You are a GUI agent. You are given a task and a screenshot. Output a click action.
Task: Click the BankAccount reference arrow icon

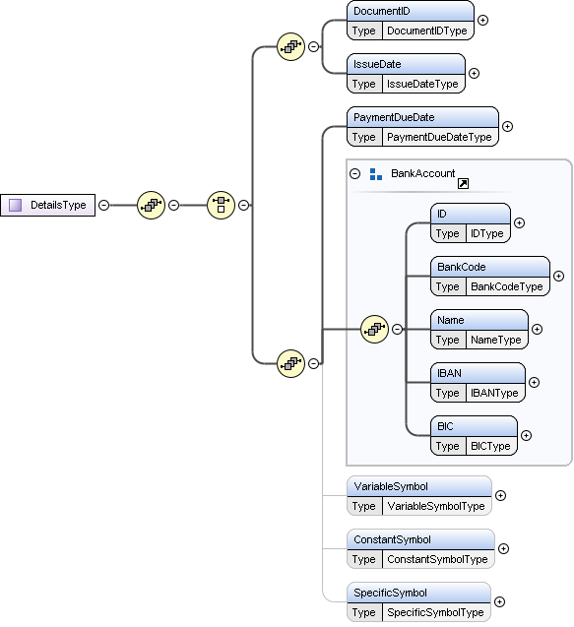[463, 183]
